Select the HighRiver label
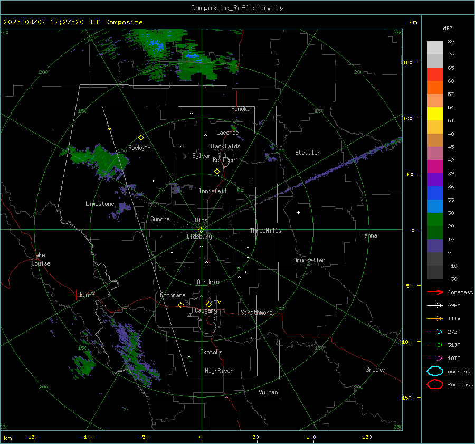The width and height of the screenshot is (475, 444). coord(219,371)
